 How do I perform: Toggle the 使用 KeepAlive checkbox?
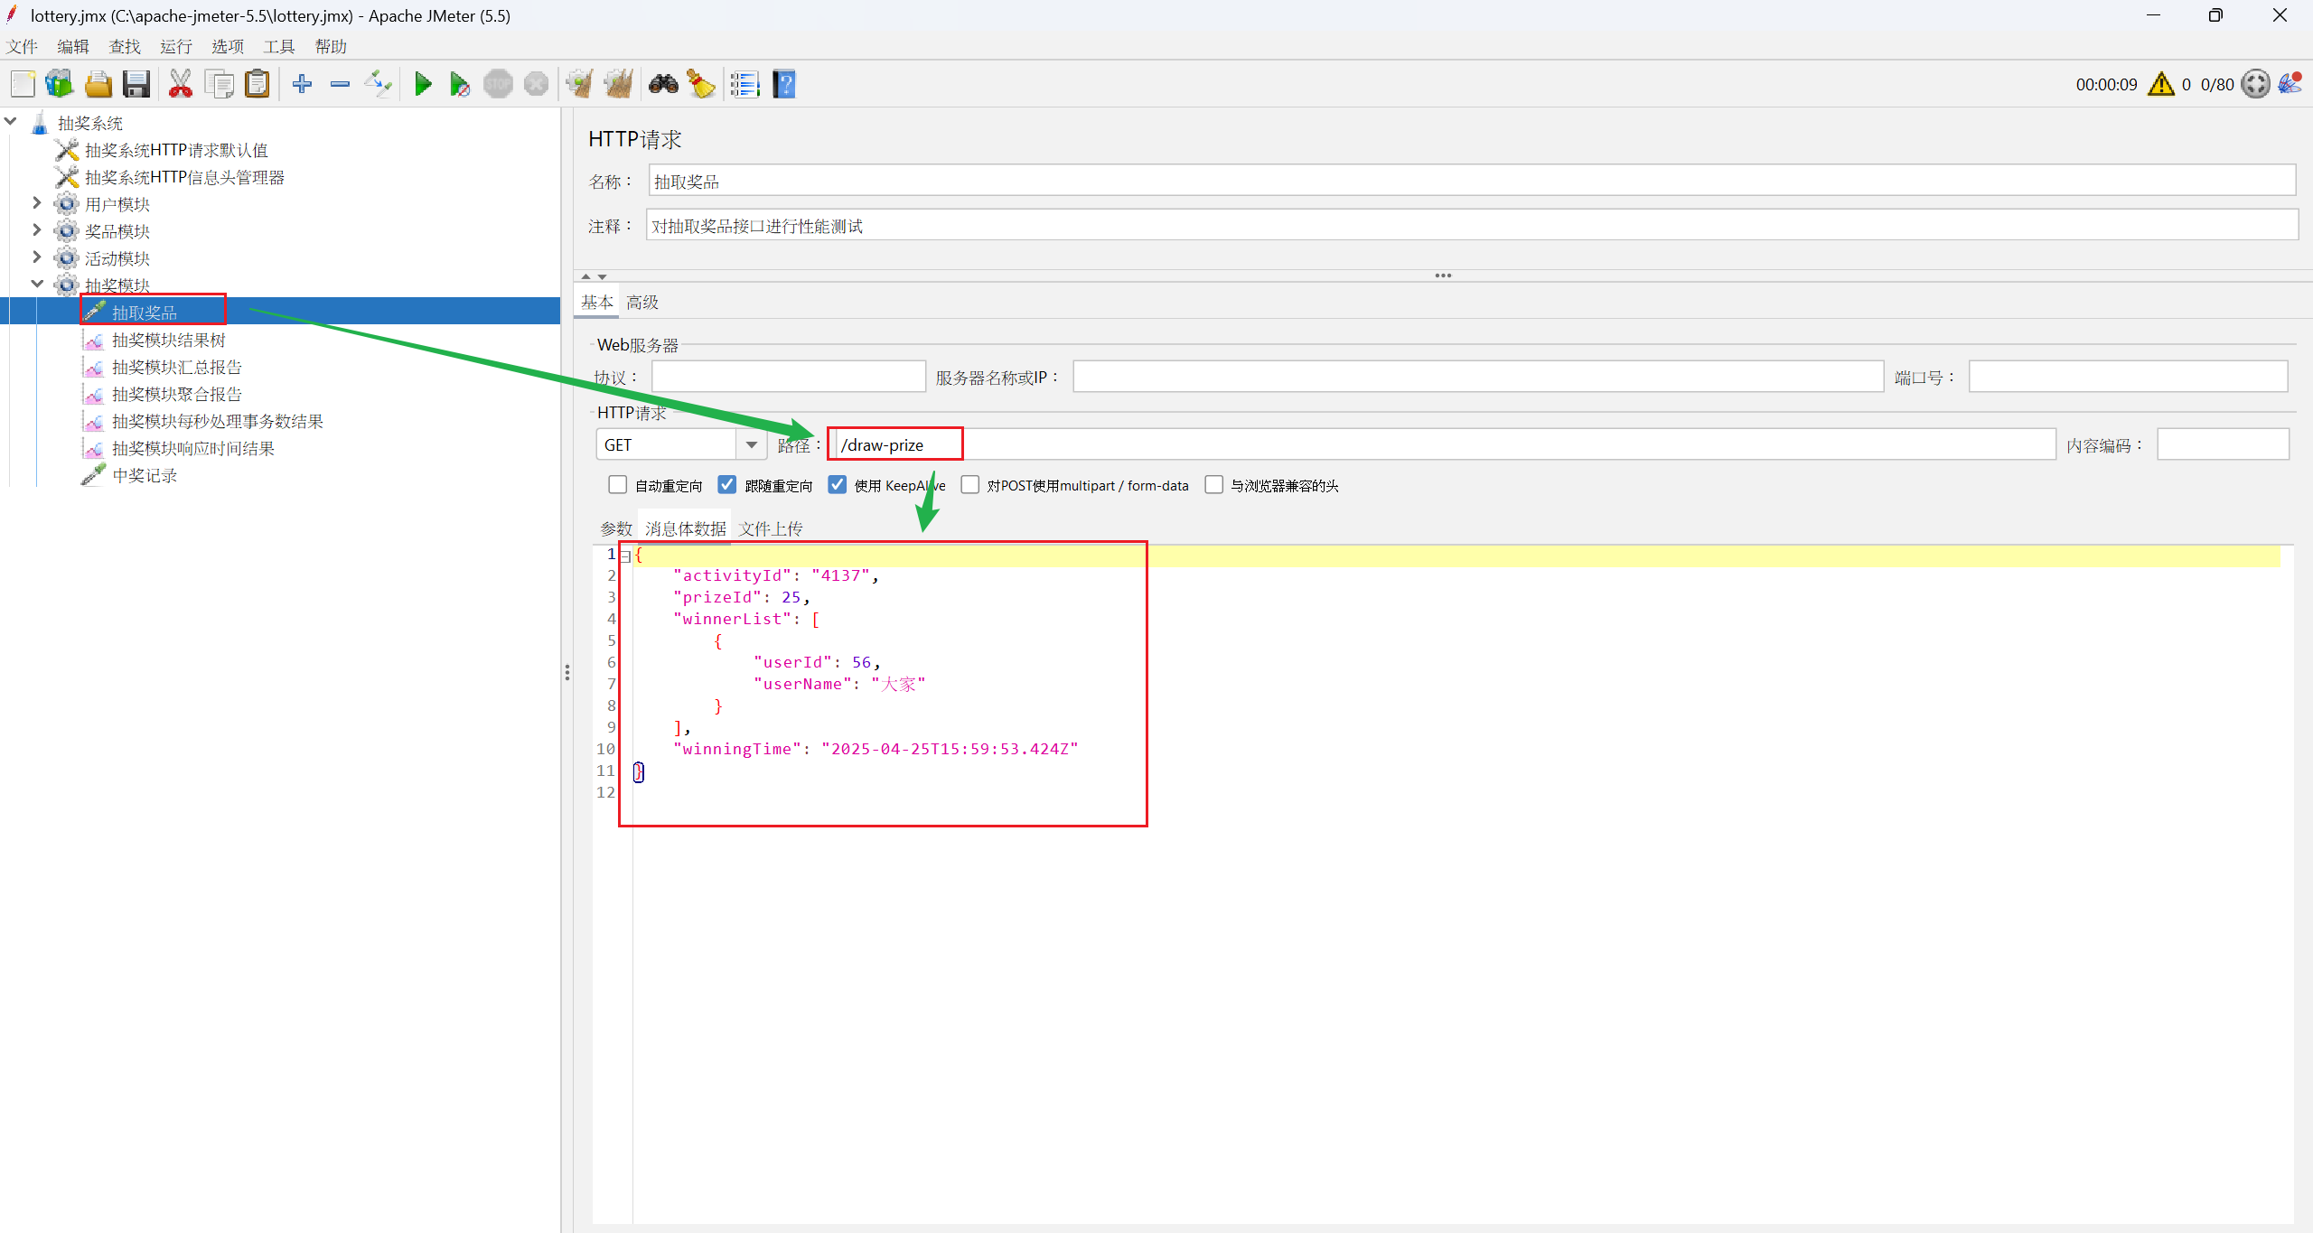point(838,485)
